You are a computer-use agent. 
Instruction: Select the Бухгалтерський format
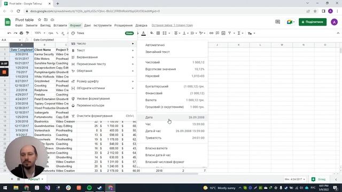click(x=173, y=86)
